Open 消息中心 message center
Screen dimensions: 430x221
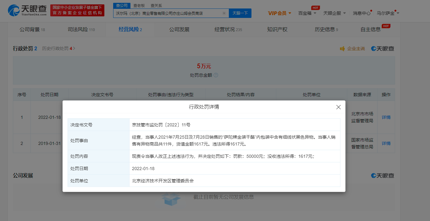click(x=362, y=13)
